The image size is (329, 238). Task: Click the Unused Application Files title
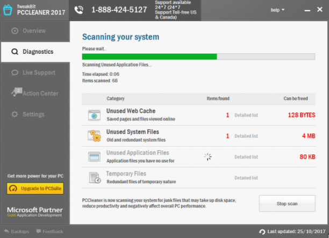coord(138,153)
